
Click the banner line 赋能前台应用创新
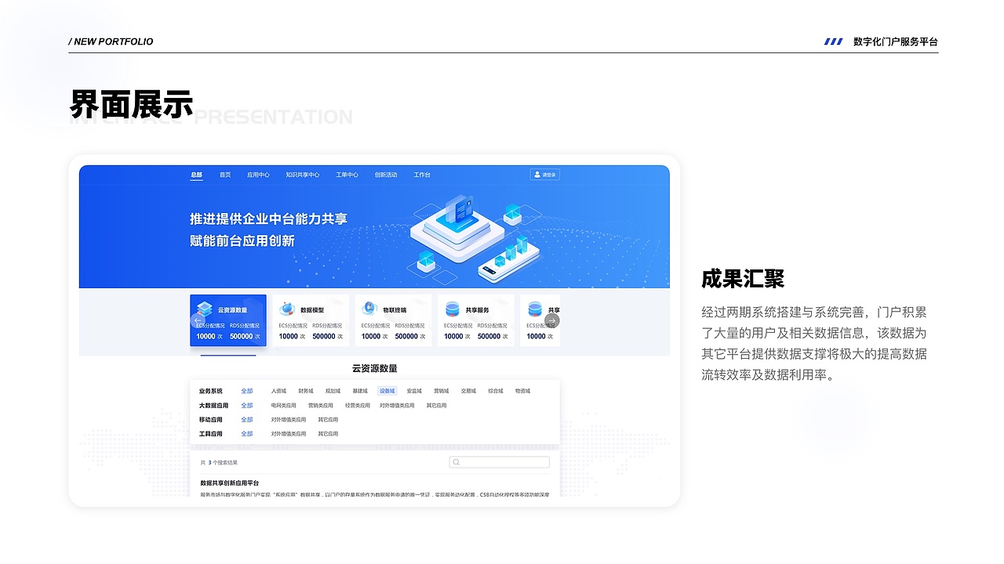click(242, 241)
